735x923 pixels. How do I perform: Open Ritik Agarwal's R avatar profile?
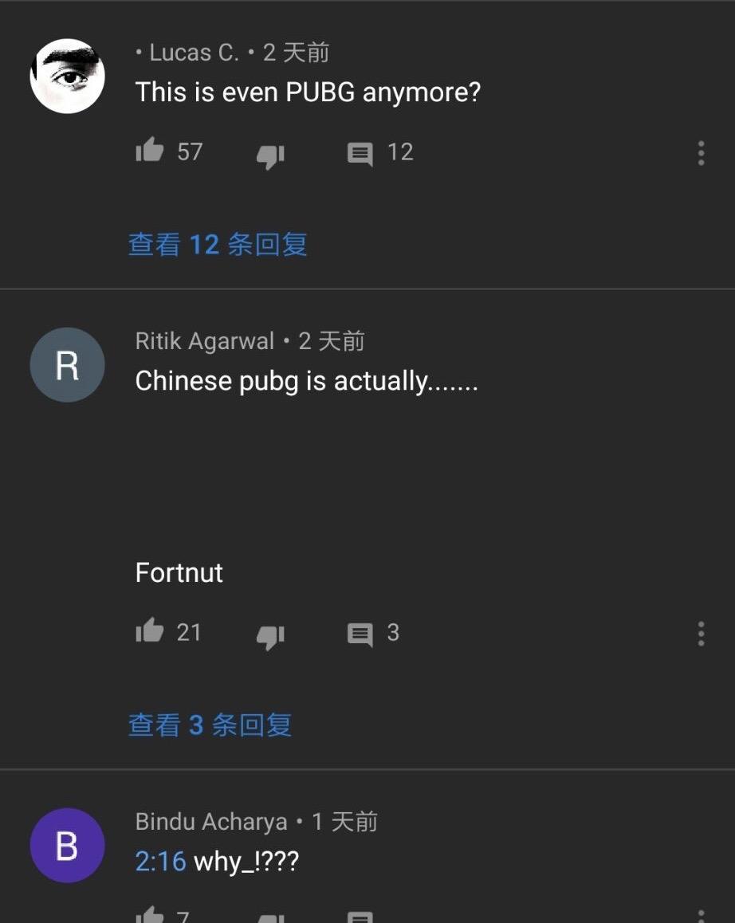[67, 364]
